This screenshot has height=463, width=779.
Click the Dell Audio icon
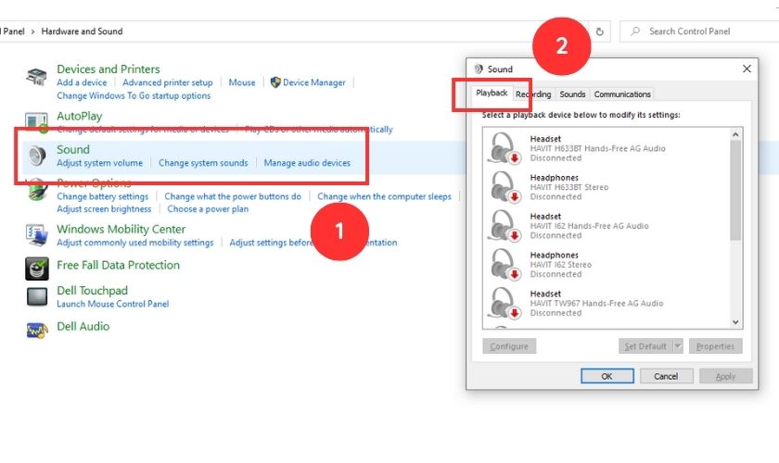pyautogui.click(x=37, y=330)
